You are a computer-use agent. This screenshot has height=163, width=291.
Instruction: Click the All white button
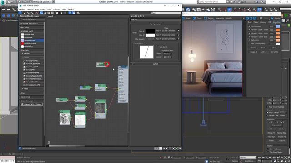pos(275,52)
